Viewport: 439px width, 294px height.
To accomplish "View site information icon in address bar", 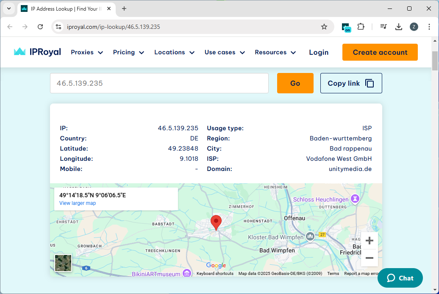I will [58, 27].
